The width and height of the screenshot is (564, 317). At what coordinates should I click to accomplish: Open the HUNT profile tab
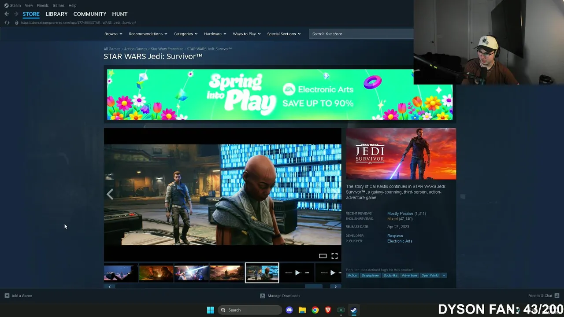pyautogui.click(x=120, y=14)
